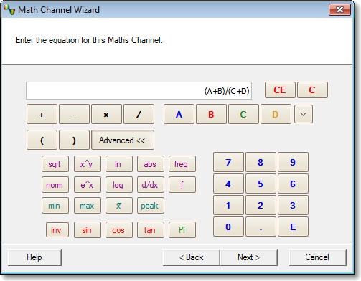
Task: Click keypad digit 9
Action: [x=293, y=162]
